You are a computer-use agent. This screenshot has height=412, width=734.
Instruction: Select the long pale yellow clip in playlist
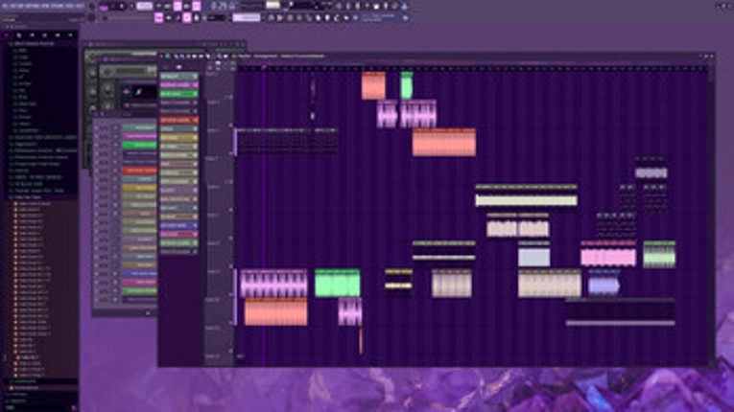526,196
